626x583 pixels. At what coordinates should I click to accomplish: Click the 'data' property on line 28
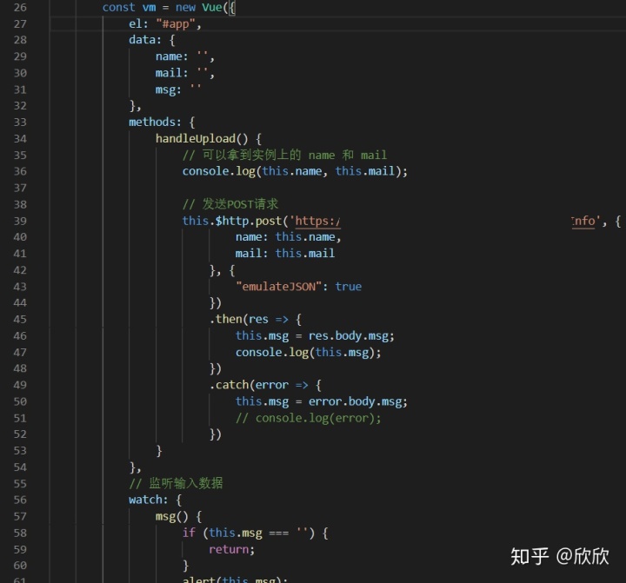coord(142,40)
